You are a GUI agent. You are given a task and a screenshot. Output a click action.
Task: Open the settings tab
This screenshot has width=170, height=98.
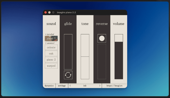click(62, 86)
